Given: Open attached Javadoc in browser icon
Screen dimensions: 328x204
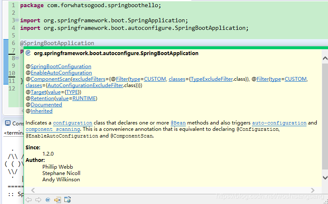Looking at the screenshot, I should coord(67,200).
